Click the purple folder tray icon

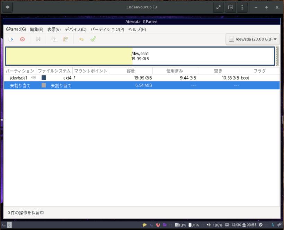click(165, 225)
